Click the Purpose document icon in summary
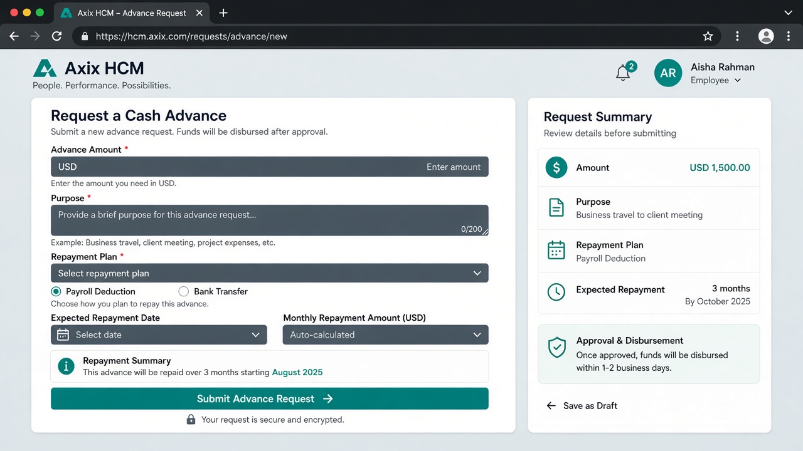This screenshot has height=451, width=803. point(556,208)
